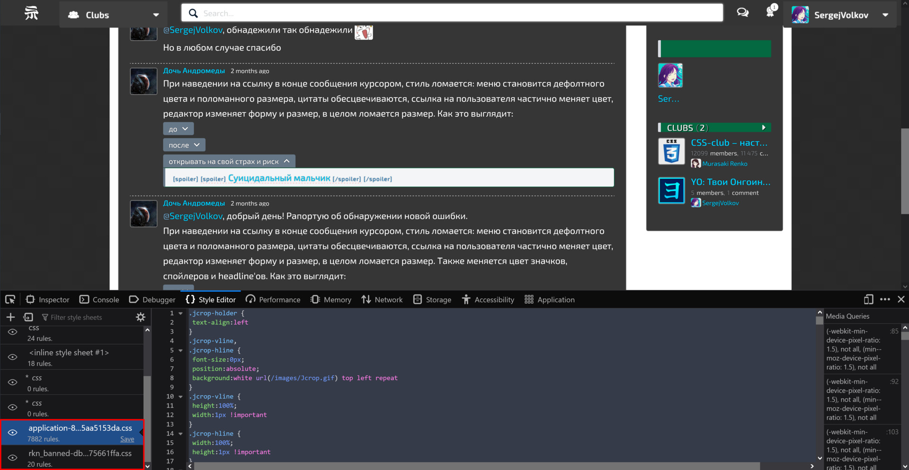Open devtools more options ellipsis menu
Image resolution: width=909 pixels, height=470 pixels.
pos(885,299)
